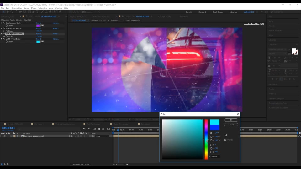Open the Edit menu
This screenshot has width=301, height=169.
pos(8,8)
